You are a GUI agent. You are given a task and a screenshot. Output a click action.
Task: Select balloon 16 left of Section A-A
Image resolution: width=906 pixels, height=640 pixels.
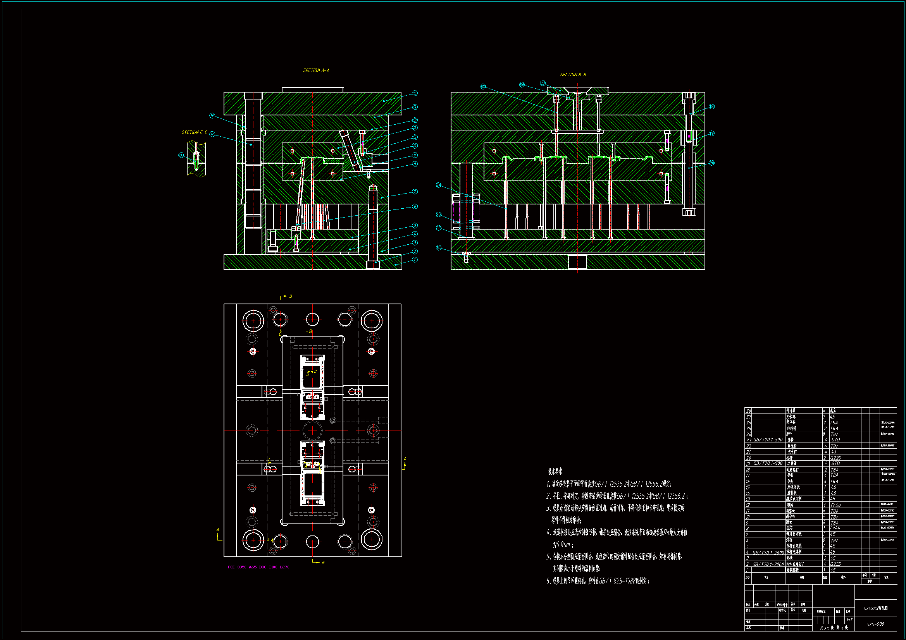(x=212, y=115)
